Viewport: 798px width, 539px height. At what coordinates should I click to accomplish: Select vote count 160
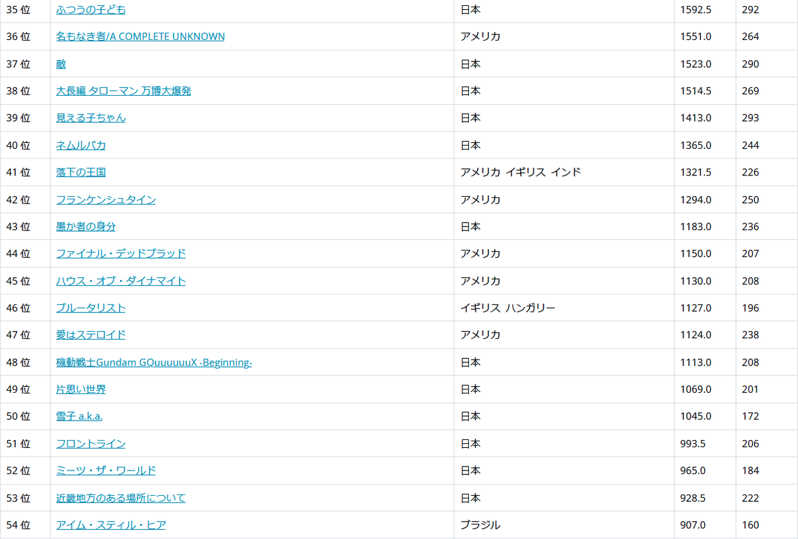pos(750,525)
